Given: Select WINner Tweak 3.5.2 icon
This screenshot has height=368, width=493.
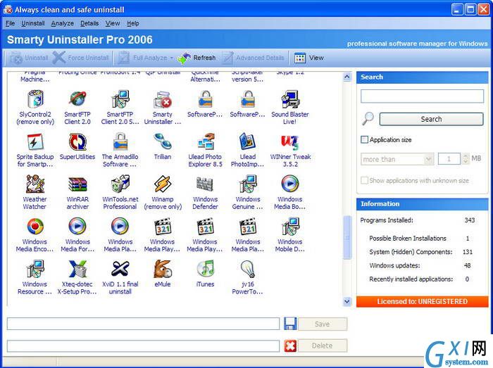Looking at the screenshot, I should click(x=290, y=141).
